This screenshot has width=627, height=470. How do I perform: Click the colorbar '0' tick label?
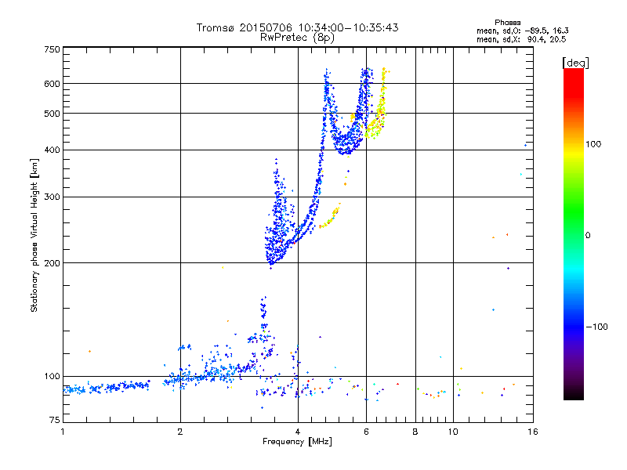click(x=588, y=236)
